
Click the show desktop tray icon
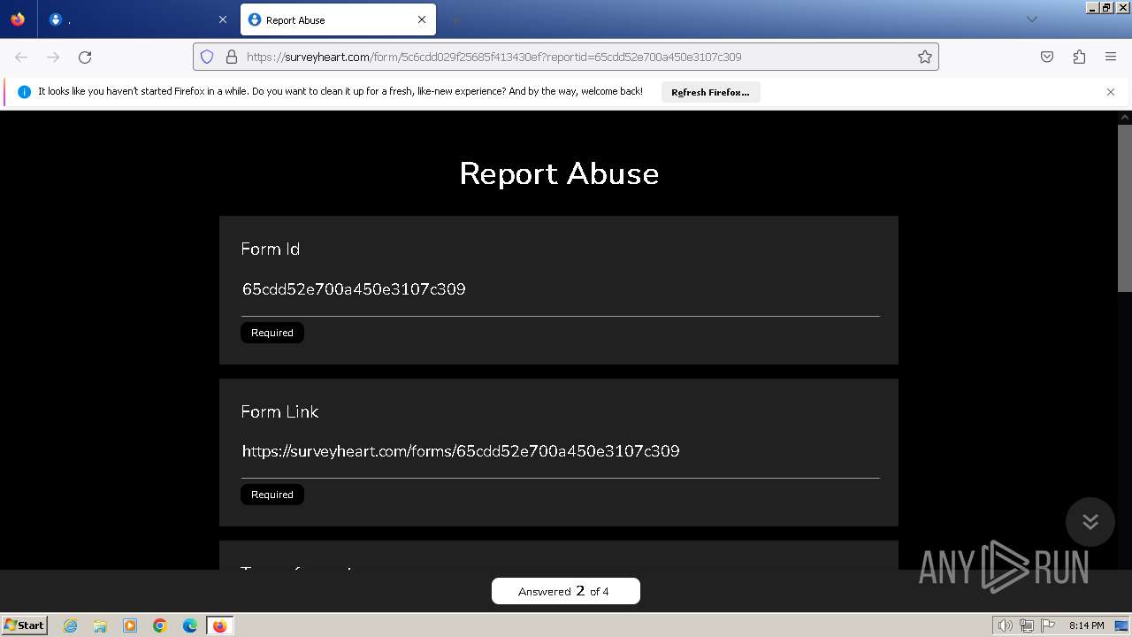(1121, 625)
